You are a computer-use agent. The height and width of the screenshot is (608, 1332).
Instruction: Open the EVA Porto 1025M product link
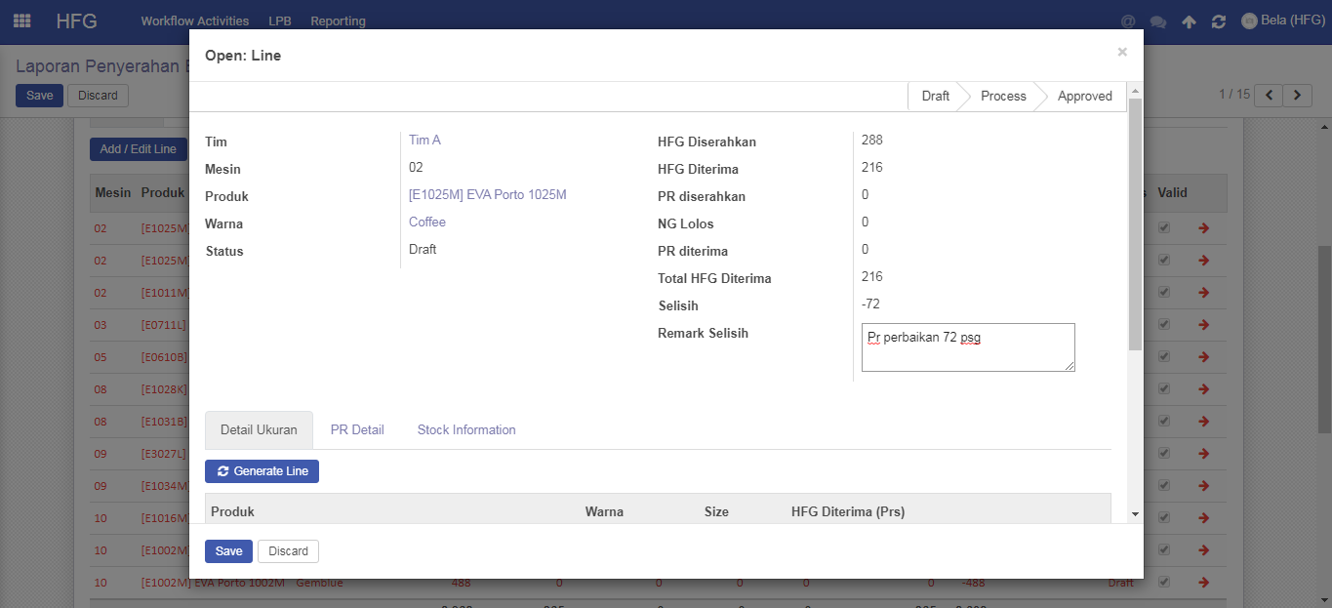[x=487, y=195]
